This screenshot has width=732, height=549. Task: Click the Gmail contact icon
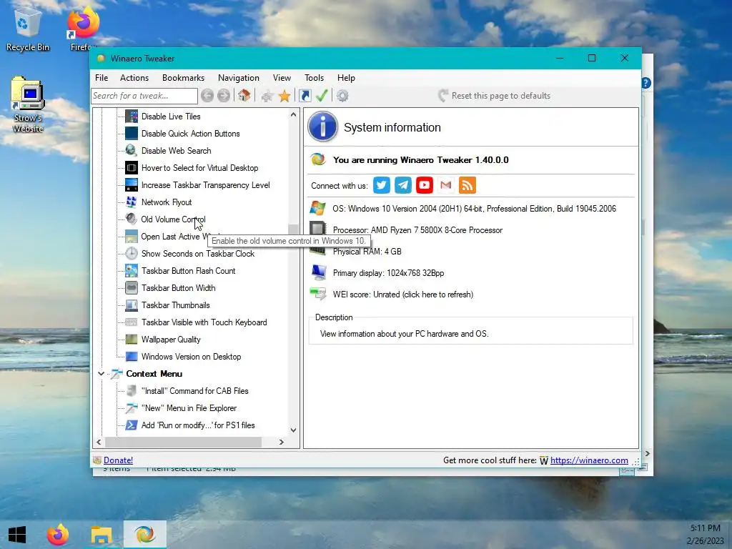click(x=446, y=185)
